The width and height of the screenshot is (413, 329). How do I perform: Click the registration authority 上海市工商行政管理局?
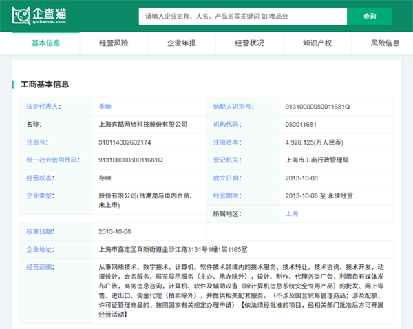317,160
